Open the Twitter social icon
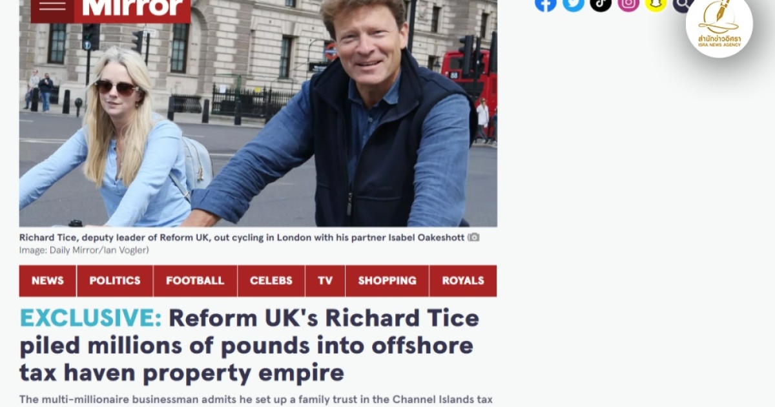The width and height of the screenshot is (775, 407). pos(573,3)
